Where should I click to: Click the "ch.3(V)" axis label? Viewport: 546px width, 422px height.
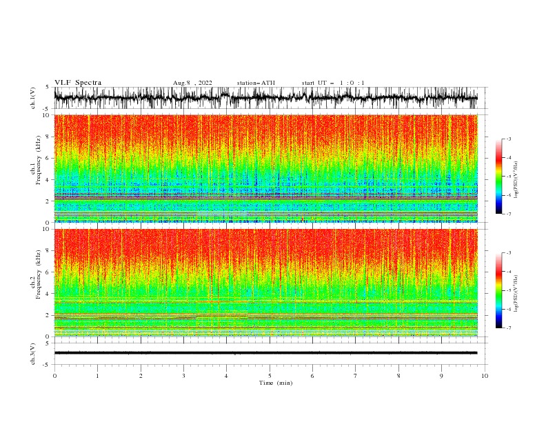33,354
